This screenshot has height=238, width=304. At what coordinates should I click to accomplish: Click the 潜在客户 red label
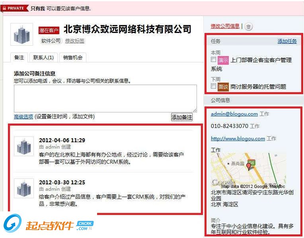click(49, 31)
